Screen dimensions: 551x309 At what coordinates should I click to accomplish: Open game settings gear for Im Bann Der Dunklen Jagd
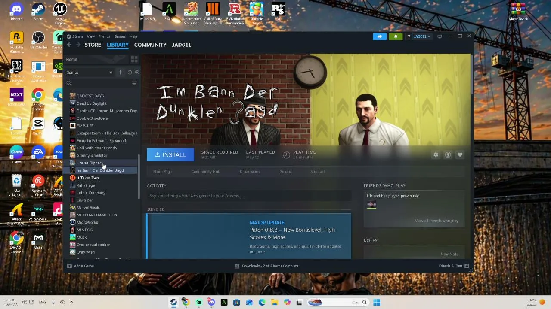436,155
